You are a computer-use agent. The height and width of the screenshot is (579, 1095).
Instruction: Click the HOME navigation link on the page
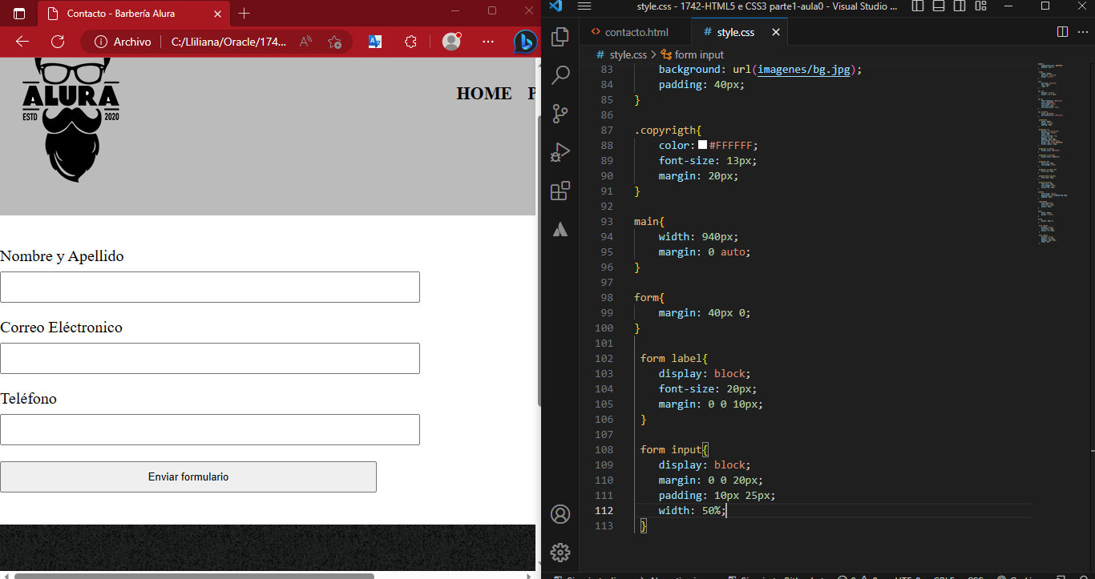coord(484,94)
